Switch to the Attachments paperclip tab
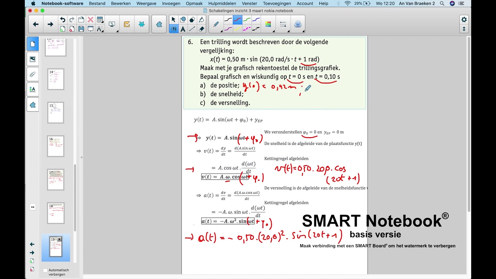 (x=33, y=74)
